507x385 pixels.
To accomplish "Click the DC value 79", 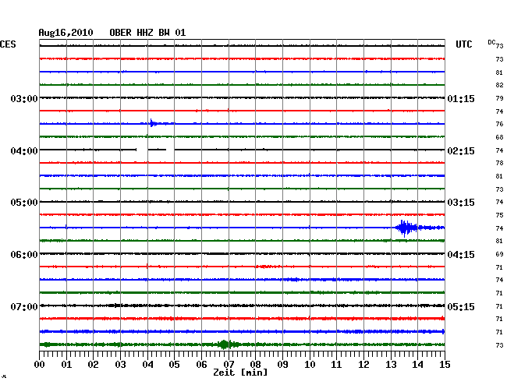I will pyautogui.click(x=499, y=98).
